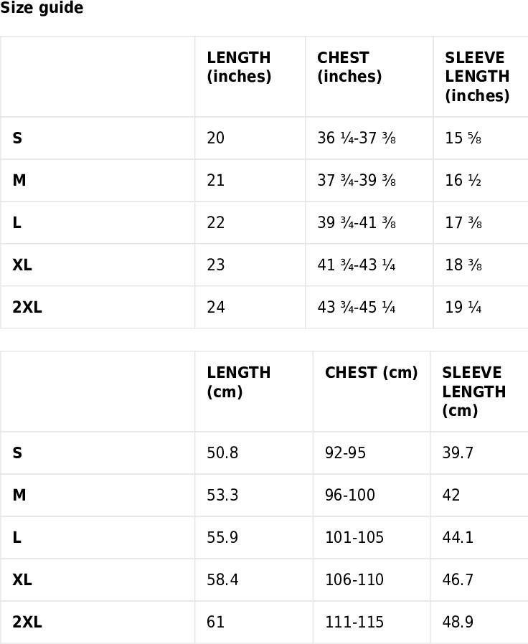Click sleeve length value 39.7
Screen dimensions: 528x644
click(457, 453)
